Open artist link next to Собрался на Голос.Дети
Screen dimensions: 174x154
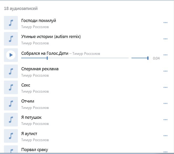point(86,54)
